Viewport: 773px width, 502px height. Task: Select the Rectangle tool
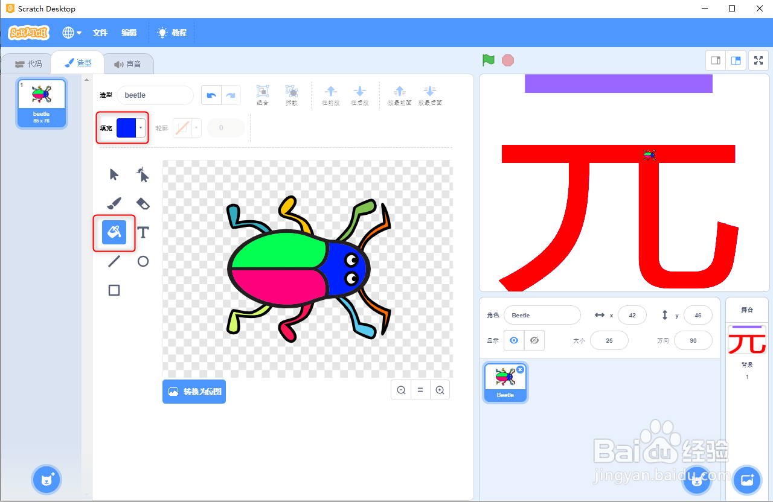(114, 290)
